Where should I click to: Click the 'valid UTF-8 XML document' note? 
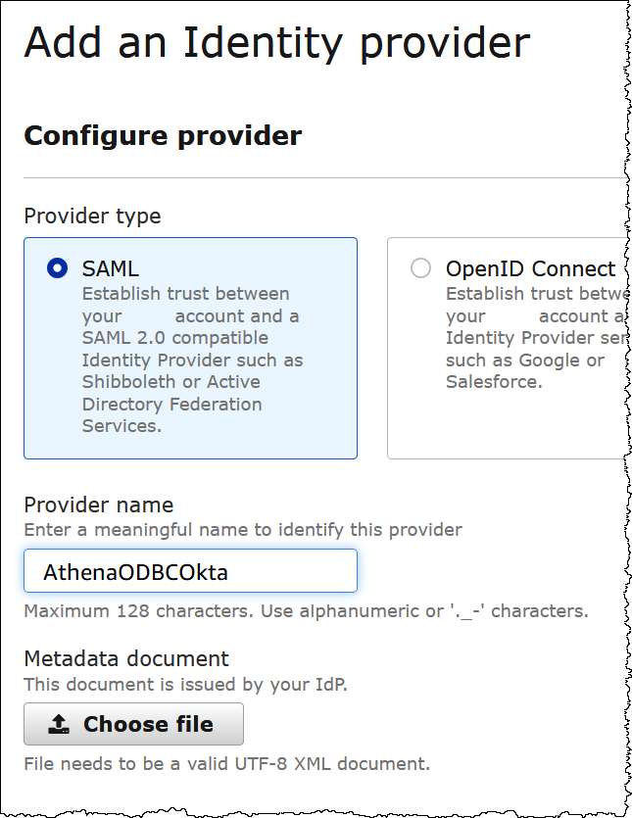point(226,763)
